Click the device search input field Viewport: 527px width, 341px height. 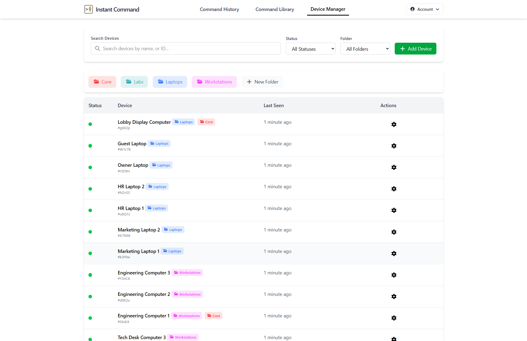(x=186, y=48)
